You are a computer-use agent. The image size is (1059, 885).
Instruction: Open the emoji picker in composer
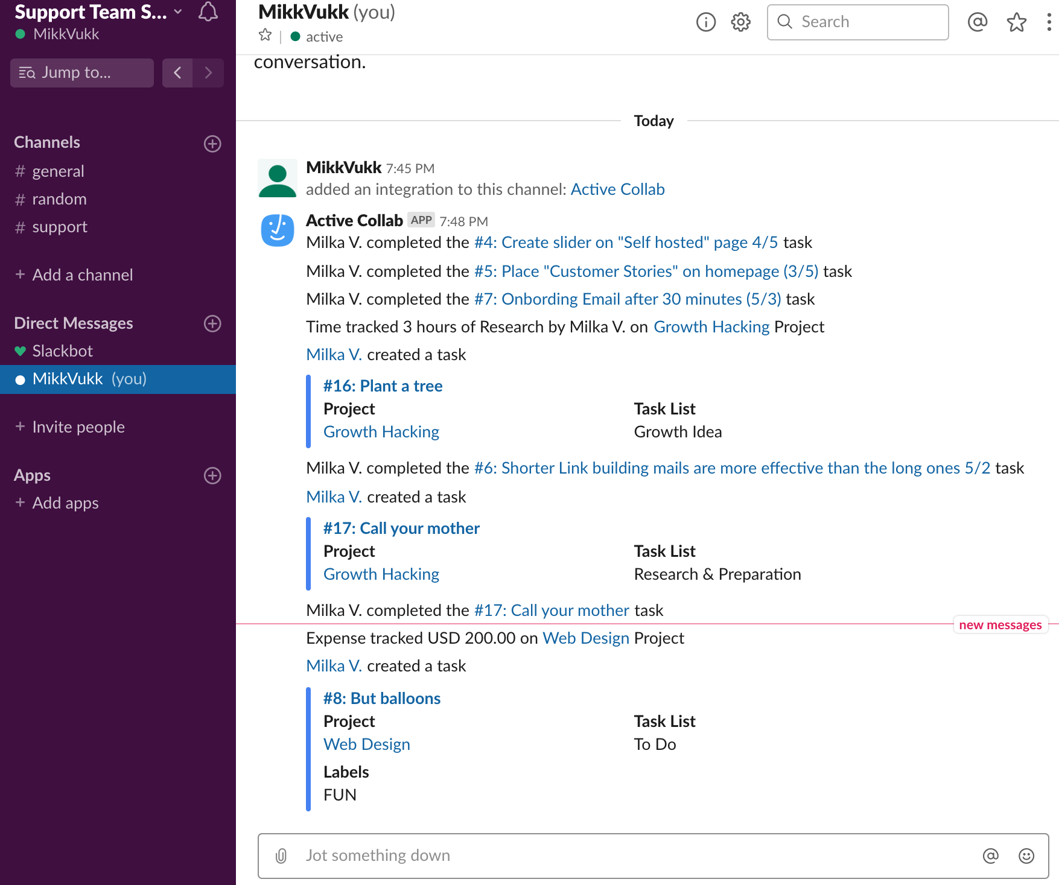click(1026, 855)
